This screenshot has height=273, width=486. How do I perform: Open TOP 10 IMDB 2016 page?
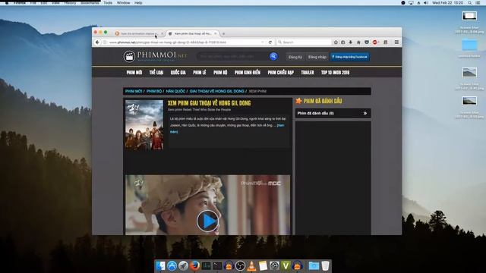(335, 73)
